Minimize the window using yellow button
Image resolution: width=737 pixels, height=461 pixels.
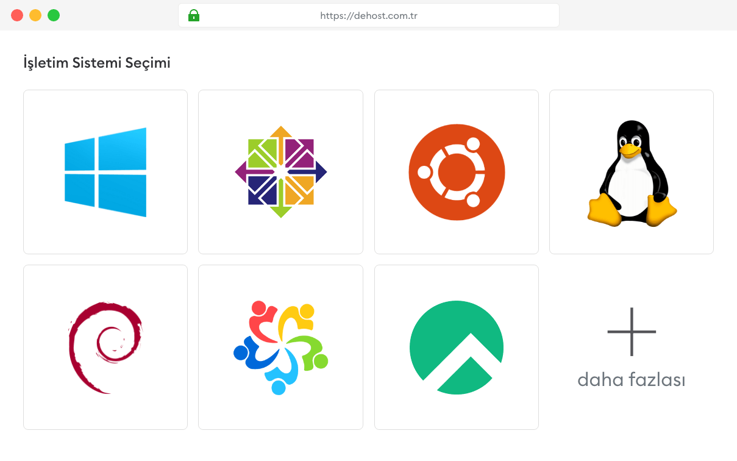35,15
